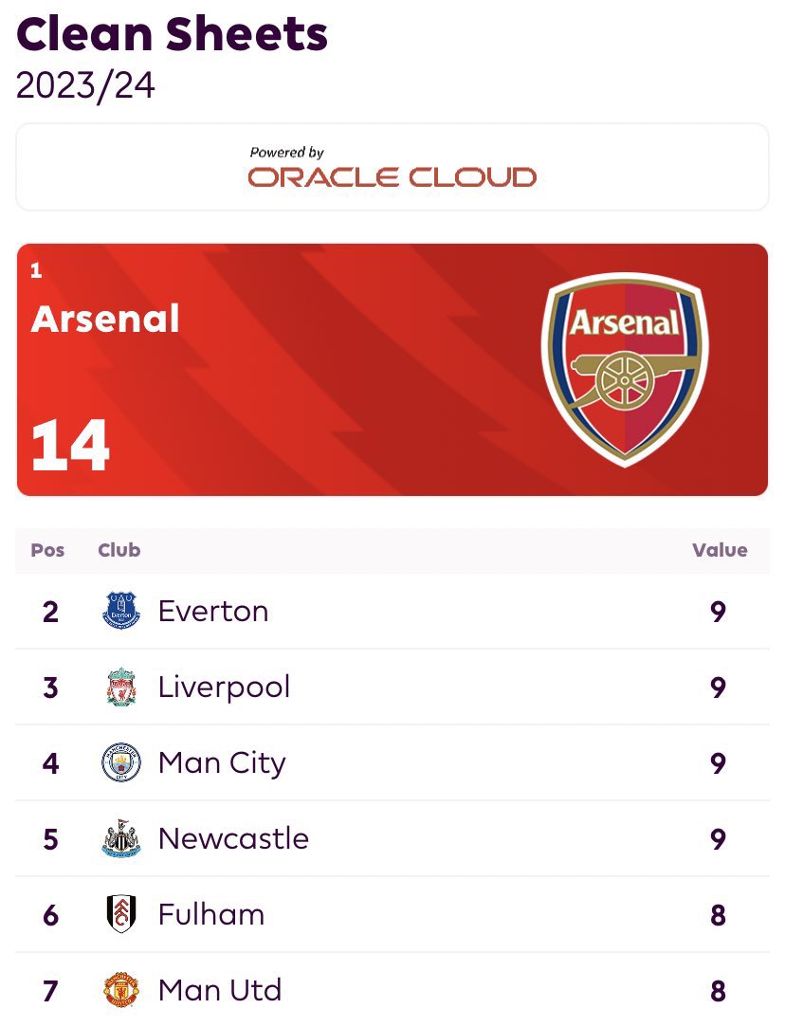785x1027 pixels.
Task: Select the Man City club name
Action: (222, 762)
